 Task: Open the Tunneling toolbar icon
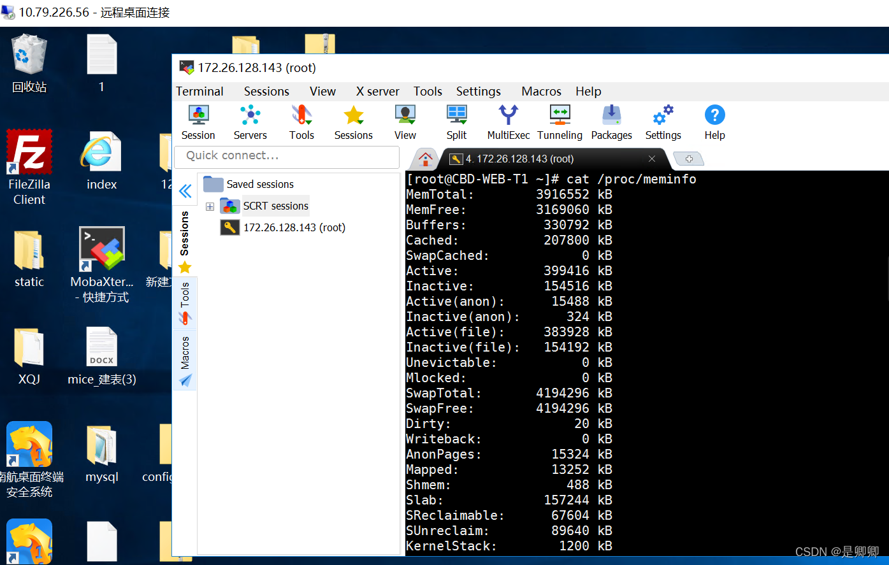point(560,122)
